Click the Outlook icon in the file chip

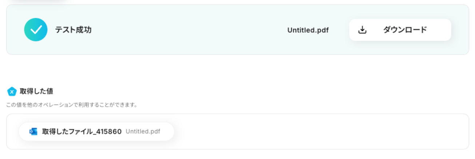coord(33,132)
